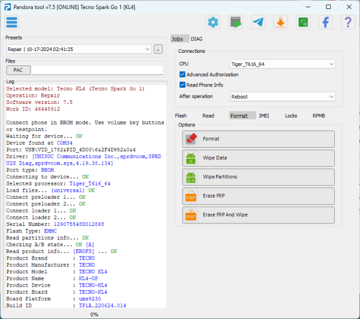Click the Flash Type EMMC value
This screenshot has height=319, width=360.
pyautogui.click(x=50, y=231)
